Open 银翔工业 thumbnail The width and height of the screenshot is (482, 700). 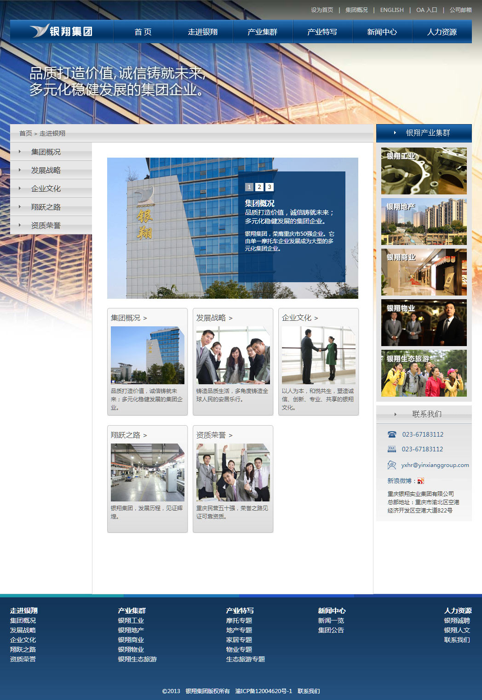424,171
